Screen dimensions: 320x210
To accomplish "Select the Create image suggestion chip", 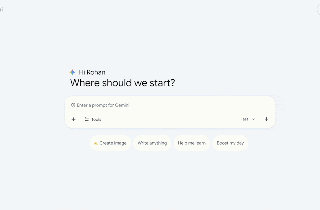I will pos(110,143).
